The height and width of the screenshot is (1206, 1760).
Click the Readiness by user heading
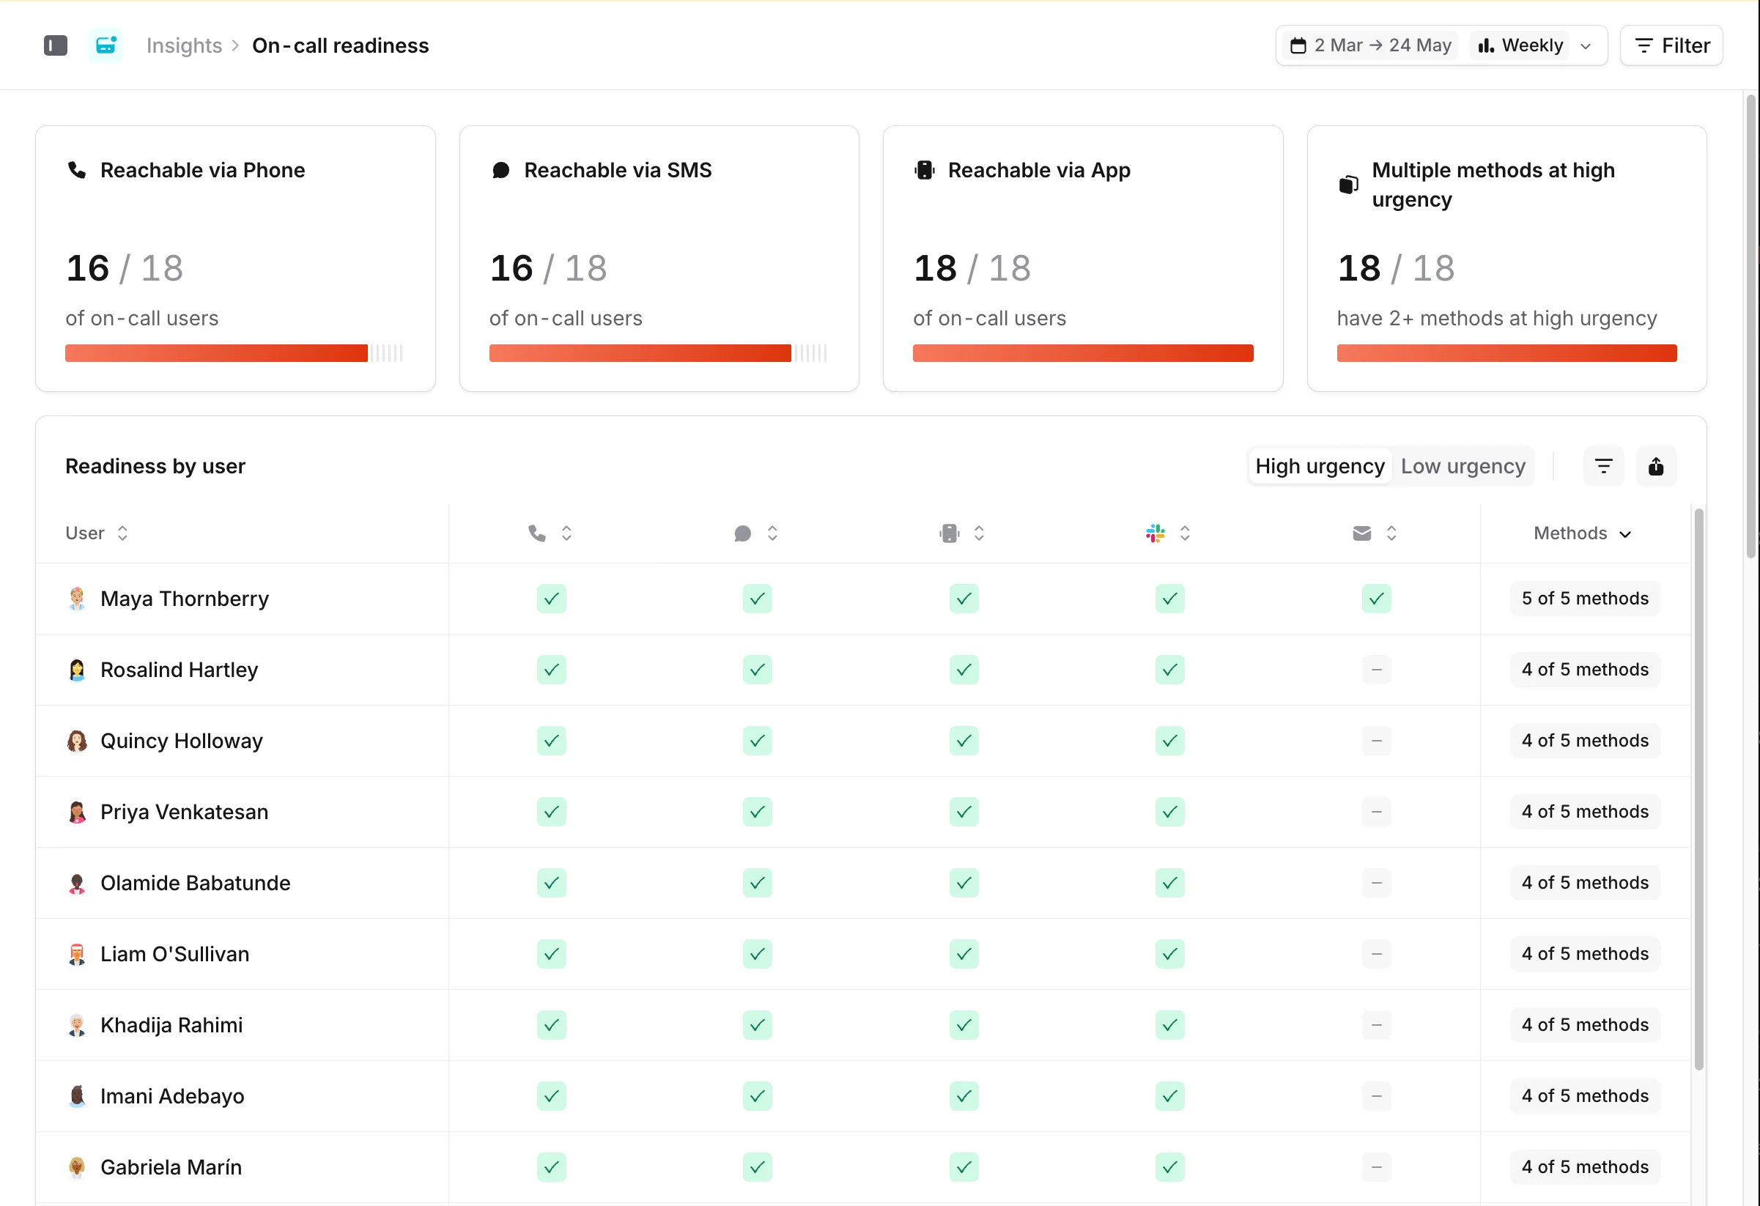(155, 466)
